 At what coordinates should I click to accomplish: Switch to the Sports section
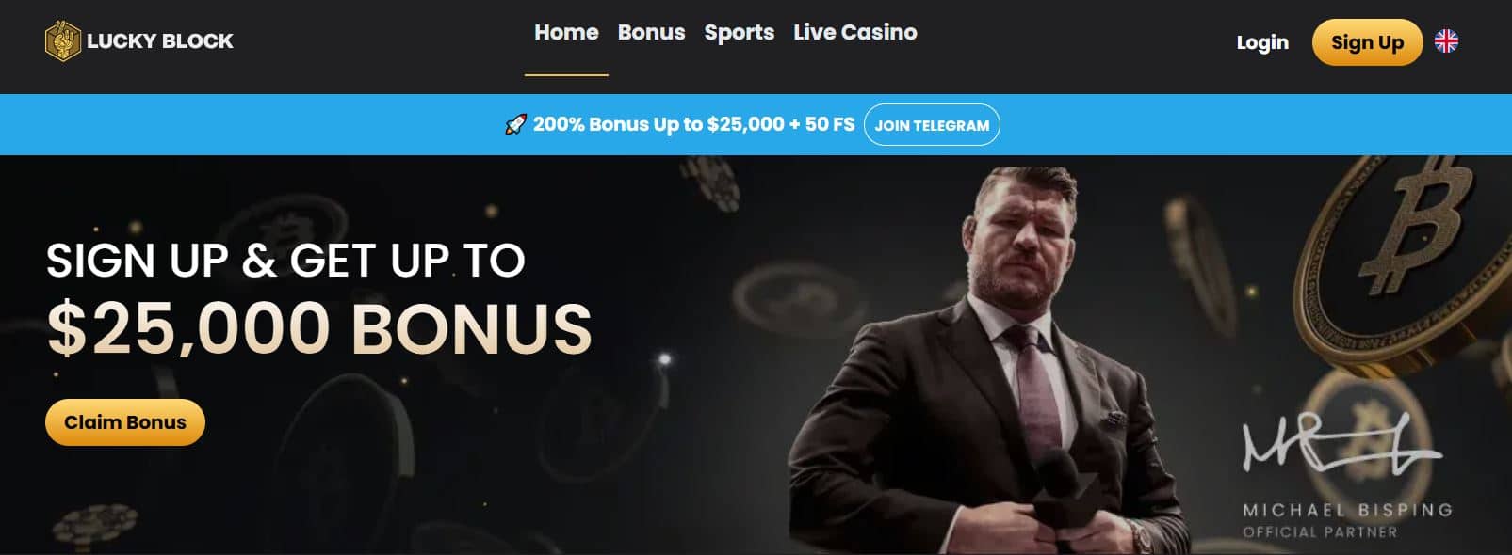click(x=739, y=33)
